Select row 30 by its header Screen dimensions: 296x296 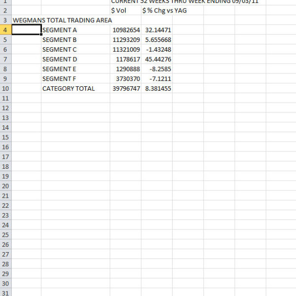(5, 283)
